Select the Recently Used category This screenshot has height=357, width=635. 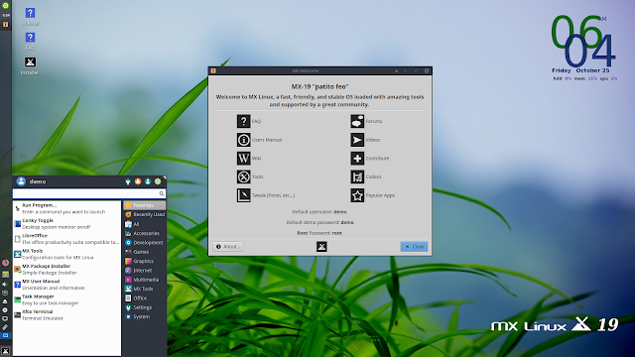144,214
